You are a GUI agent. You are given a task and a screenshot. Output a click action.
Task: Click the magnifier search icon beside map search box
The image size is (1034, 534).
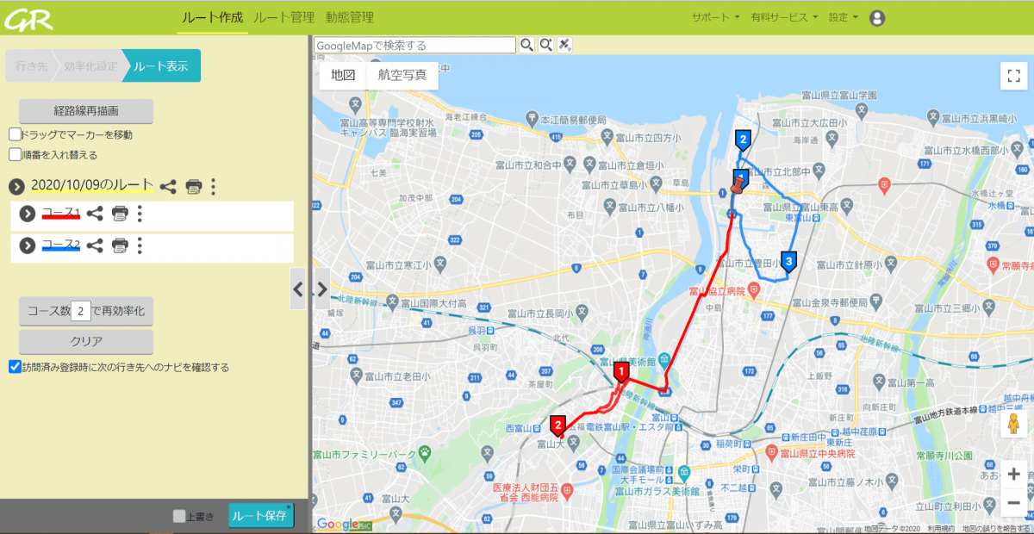point(526,45)
